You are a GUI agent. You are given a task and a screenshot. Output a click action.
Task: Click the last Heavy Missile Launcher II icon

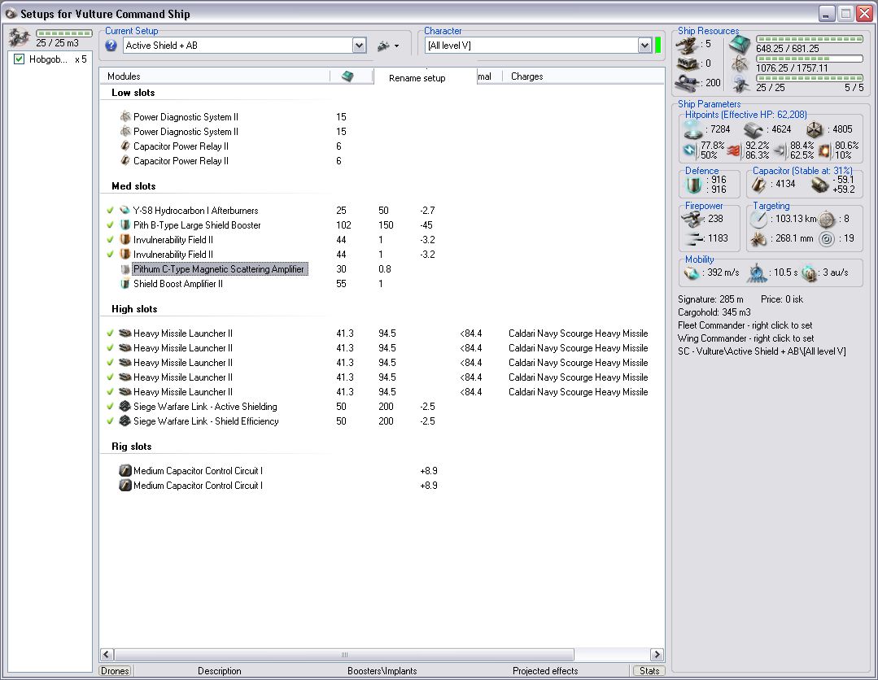(x=125, y=392)
